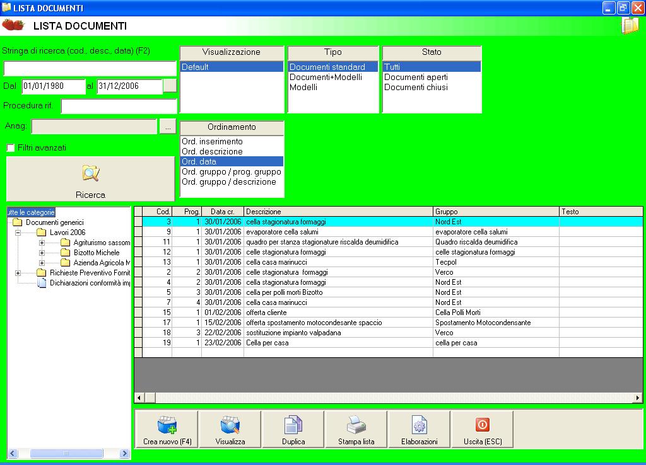
Task: Sort table by Descrizione column header
Action: (x=338, y=212)
